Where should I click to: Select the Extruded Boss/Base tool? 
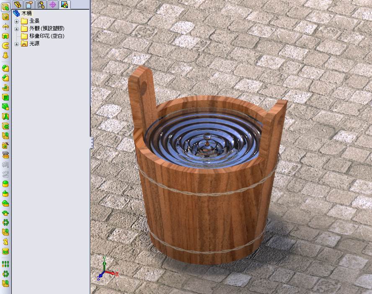(5, 7)
